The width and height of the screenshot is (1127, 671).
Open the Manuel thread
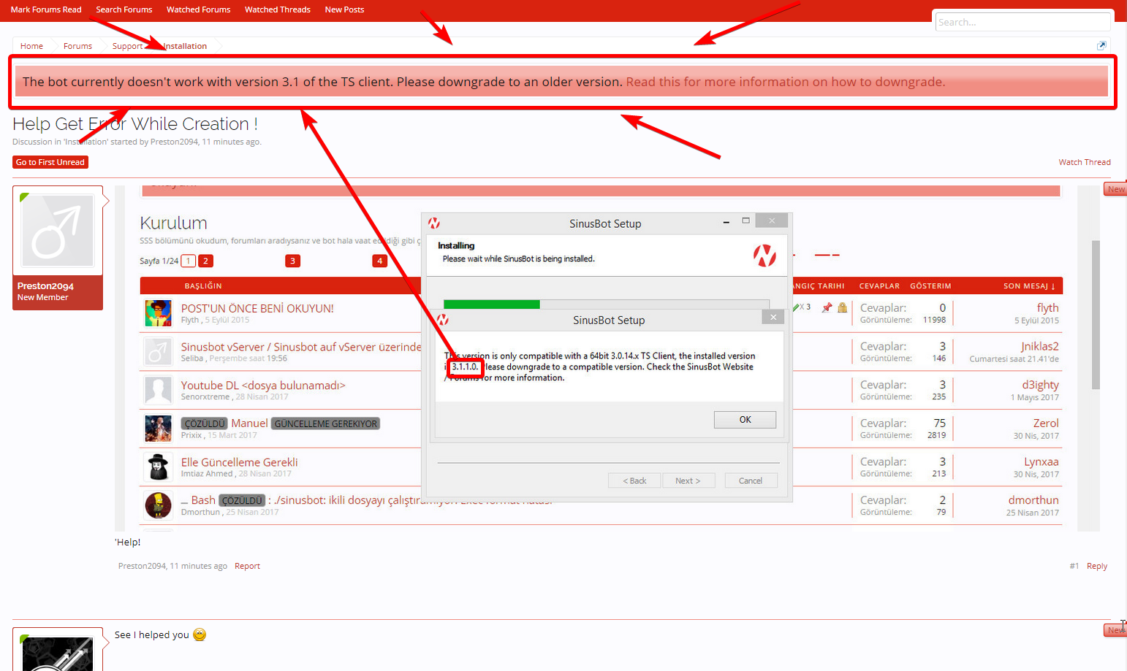point(249,423)
